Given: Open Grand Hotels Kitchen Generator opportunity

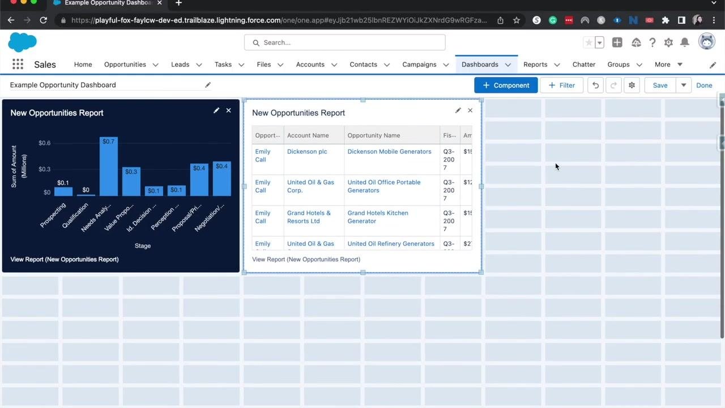Looking at the screenshot, I should click(378, 217).
